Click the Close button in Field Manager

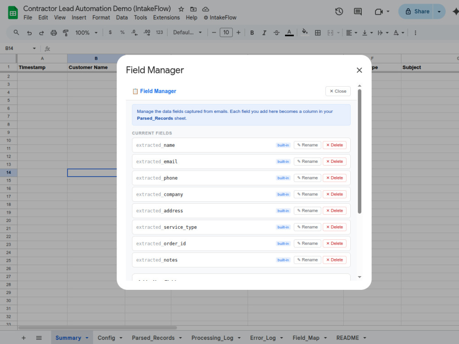coord(338,91)
